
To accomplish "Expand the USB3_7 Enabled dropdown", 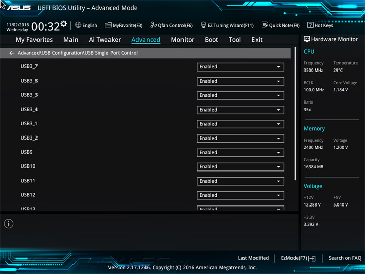I will [240, 67].
